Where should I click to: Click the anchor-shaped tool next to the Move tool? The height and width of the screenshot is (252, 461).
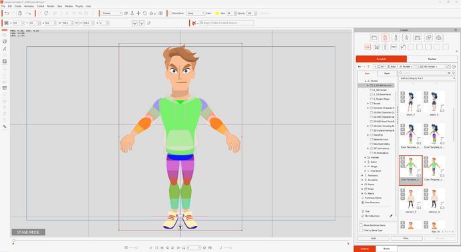tap(132, 13)
